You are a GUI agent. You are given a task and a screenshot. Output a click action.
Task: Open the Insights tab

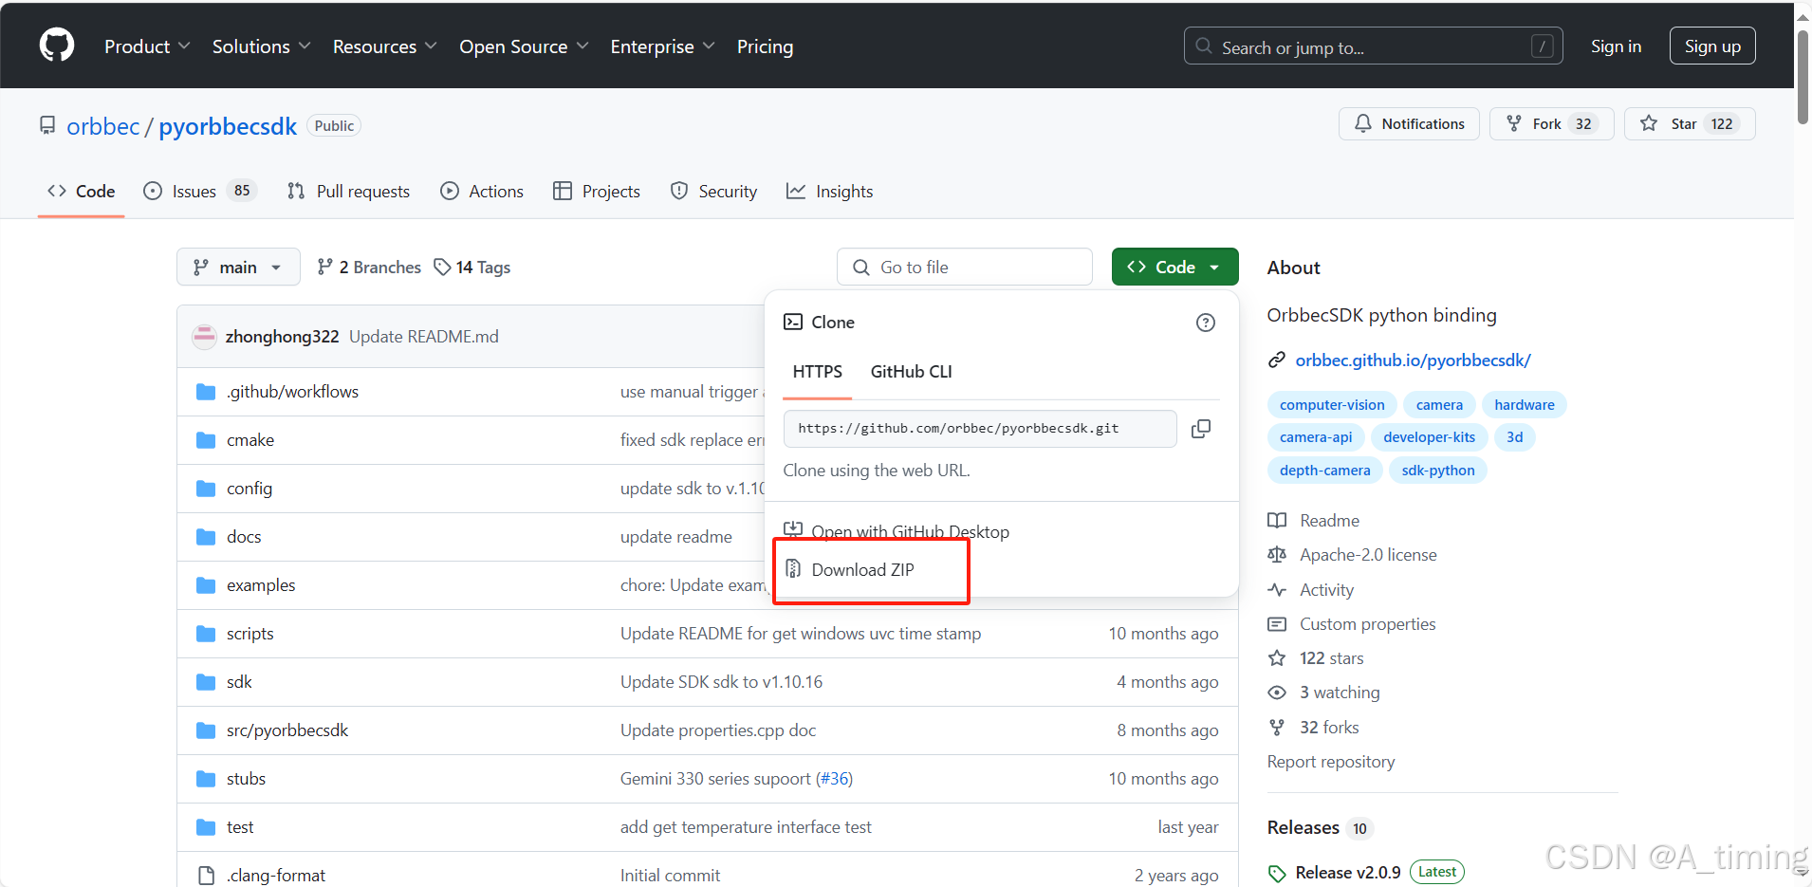(830, 192)
